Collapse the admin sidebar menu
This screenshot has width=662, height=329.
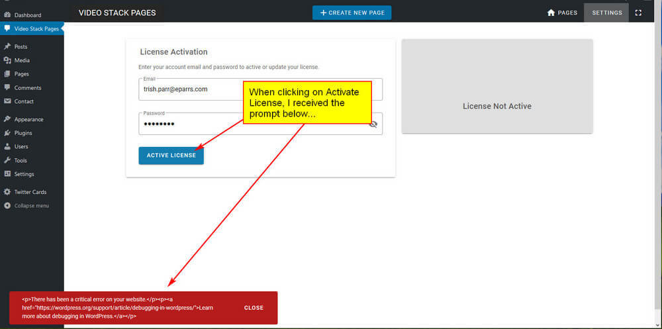click(x=32, y=206)
